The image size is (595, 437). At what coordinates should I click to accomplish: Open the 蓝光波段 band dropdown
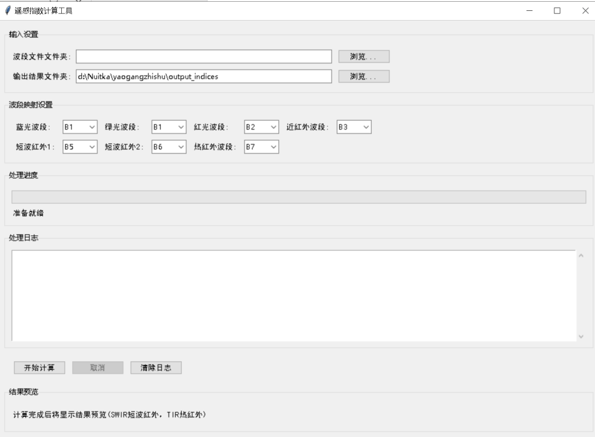pyautogui.click(x=80, y=127)
